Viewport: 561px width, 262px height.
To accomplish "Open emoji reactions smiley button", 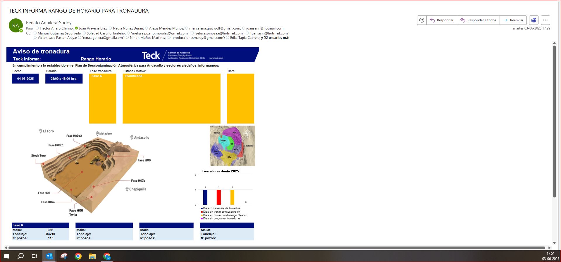I will (x=422, y=20).
